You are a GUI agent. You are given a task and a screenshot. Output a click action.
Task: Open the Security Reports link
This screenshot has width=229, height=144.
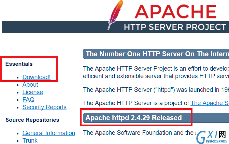point(44,107)
